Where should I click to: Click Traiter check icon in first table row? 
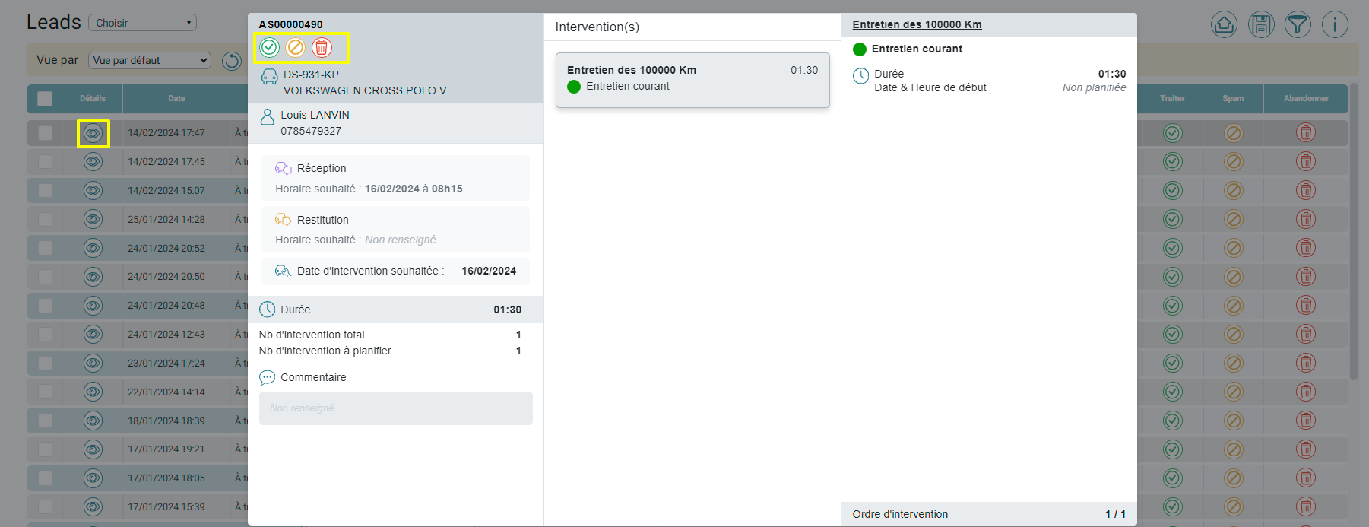(1173, 133)
